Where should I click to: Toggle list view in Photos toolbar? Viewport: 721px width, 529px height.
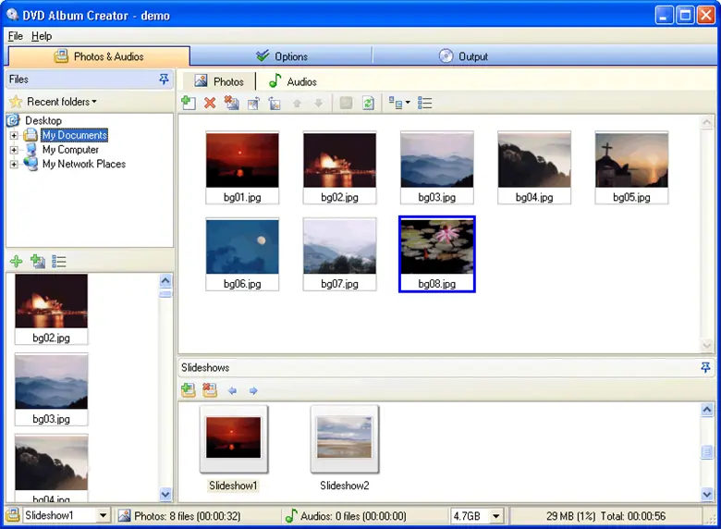(x=425, y=104)
